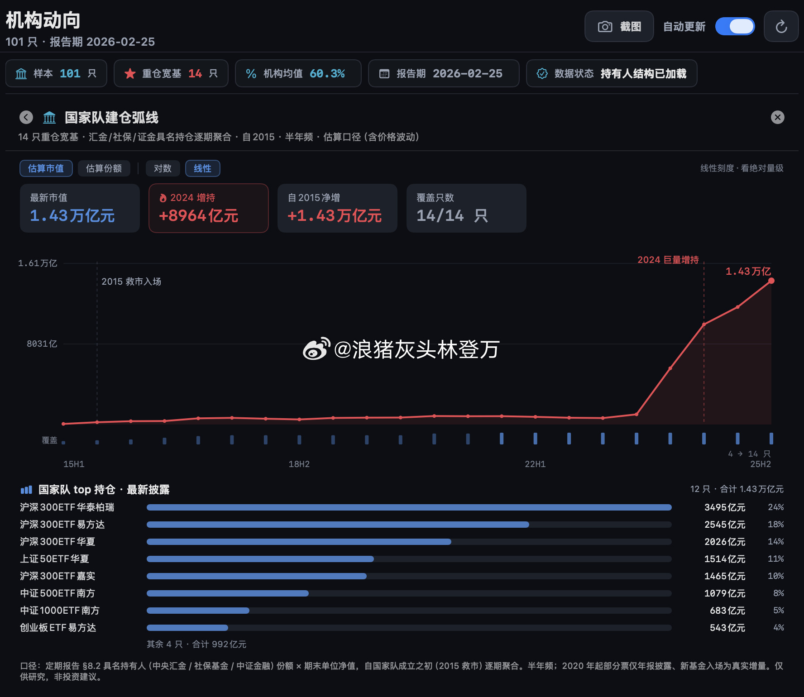Switch to 对数 scale
This screenshot has width=804, height=697.
coord(163,168)
